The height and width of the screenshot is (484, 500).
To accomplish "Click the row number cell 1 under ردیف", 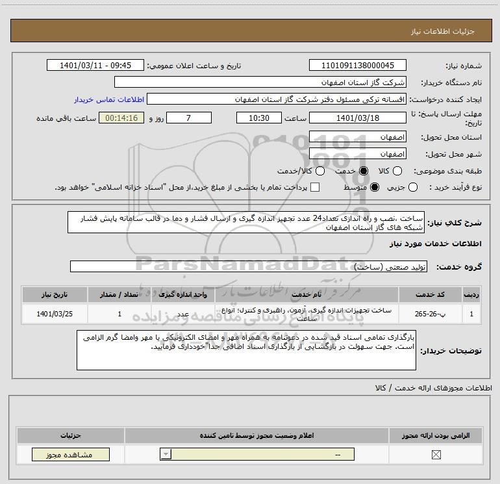I will pos(471,314).
